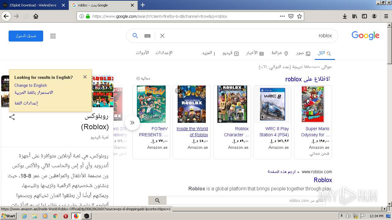Open the Windows Start menu
The image size is (392, 220).
coord(9,216)
